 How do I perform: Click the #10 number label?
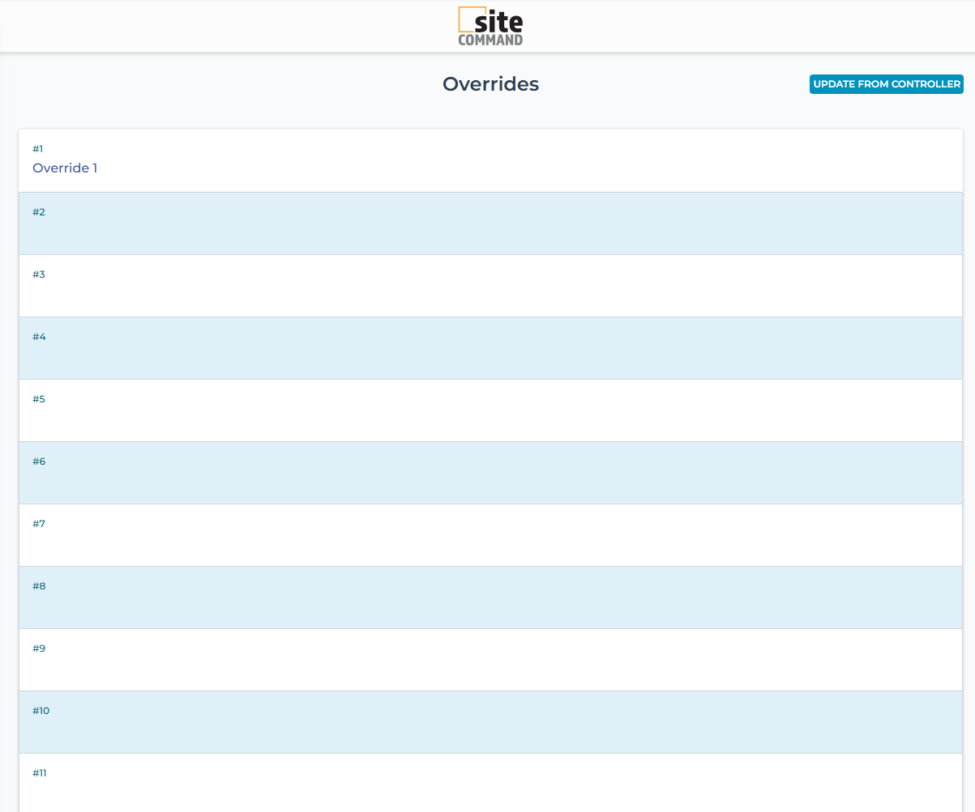41,711
